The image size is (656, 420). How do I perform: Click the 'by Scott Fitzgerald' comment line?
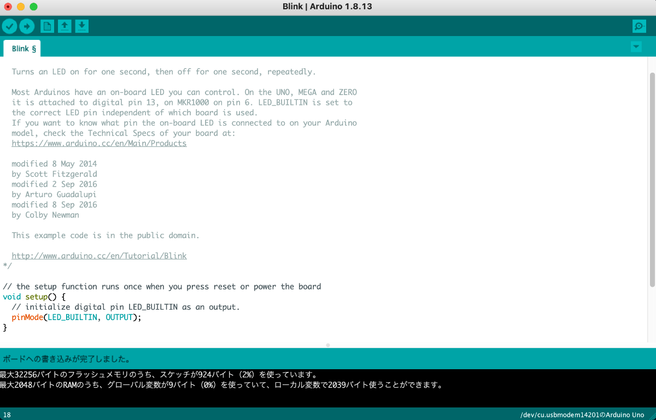point(54,174)
